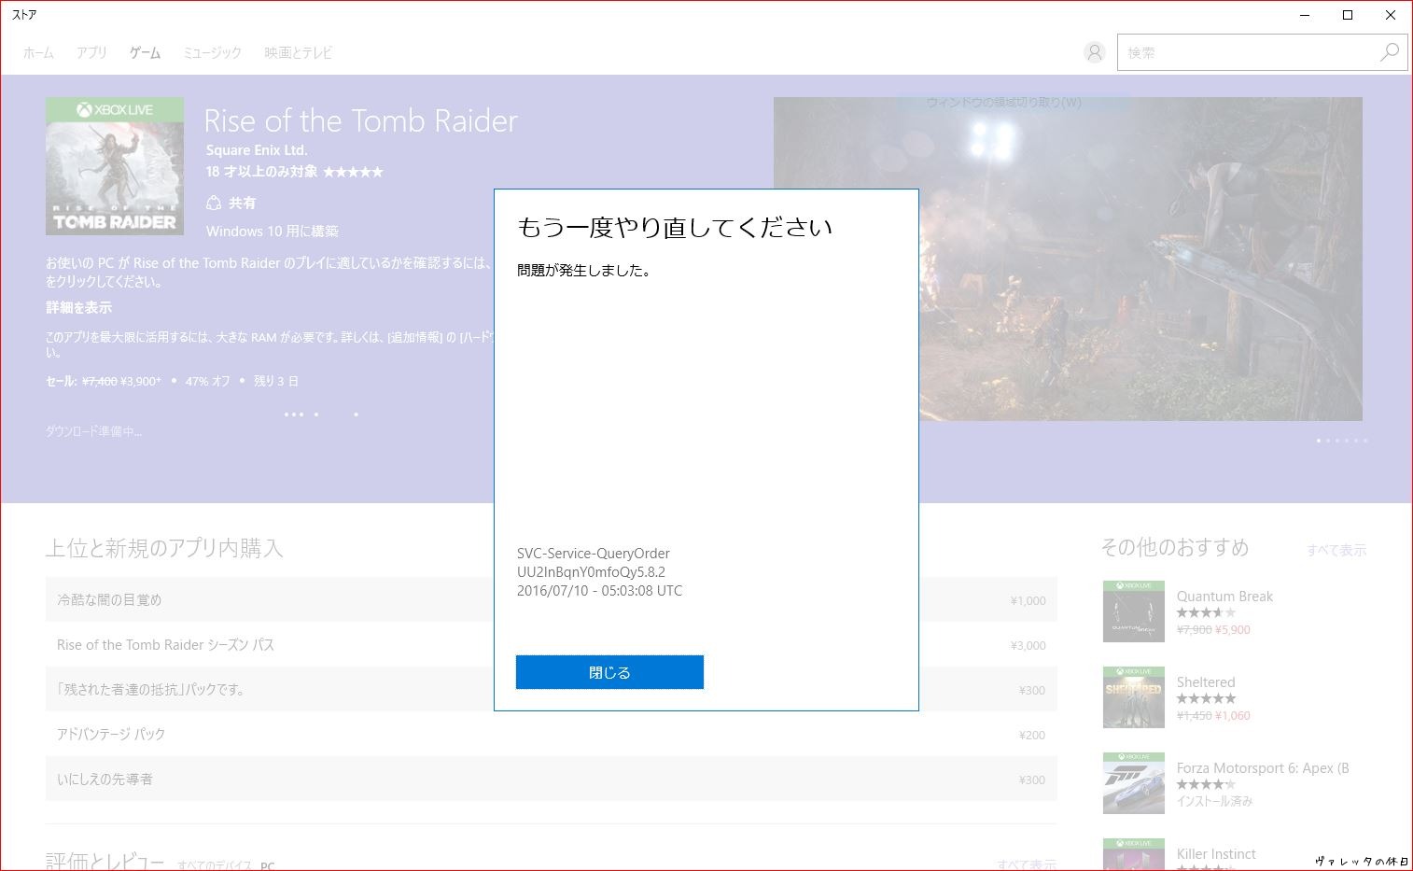This screenshot has width=1413, height=871.
Task: Click the 詳細を表示 link
Action: pyautogui.click(x=78, y=307)
